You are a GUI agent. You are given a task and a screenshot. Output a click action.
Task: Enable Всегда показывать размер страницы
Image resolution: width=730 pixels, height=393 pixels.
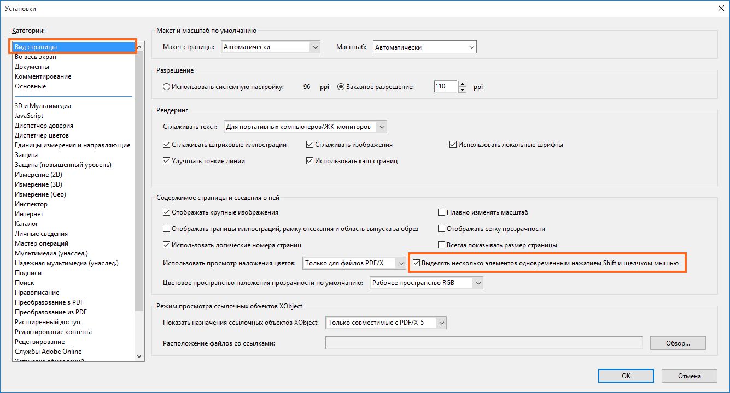click(x=442, y=245)
